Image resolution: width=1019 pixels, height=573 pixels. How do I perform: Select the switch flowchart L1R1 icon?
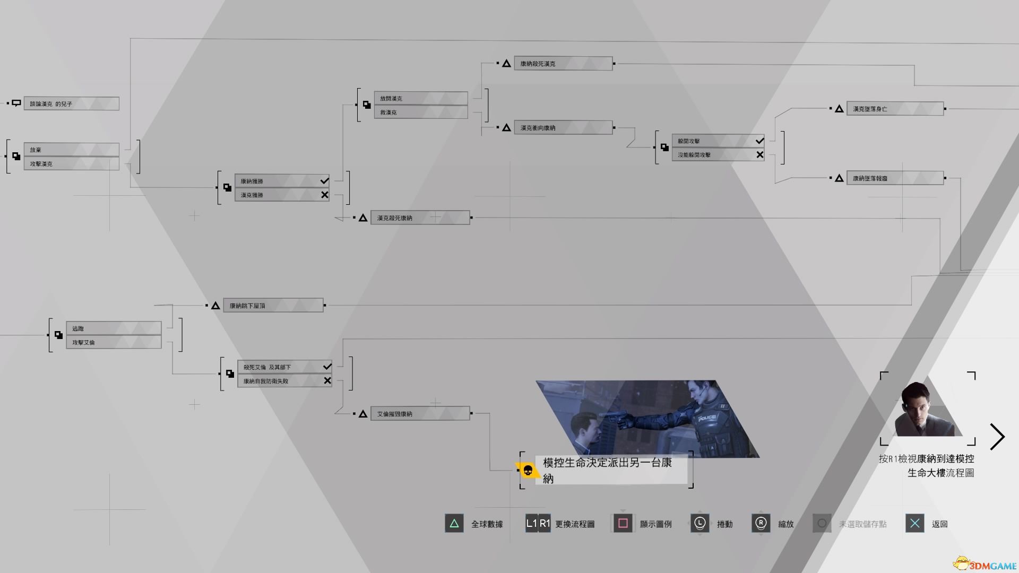537,523
